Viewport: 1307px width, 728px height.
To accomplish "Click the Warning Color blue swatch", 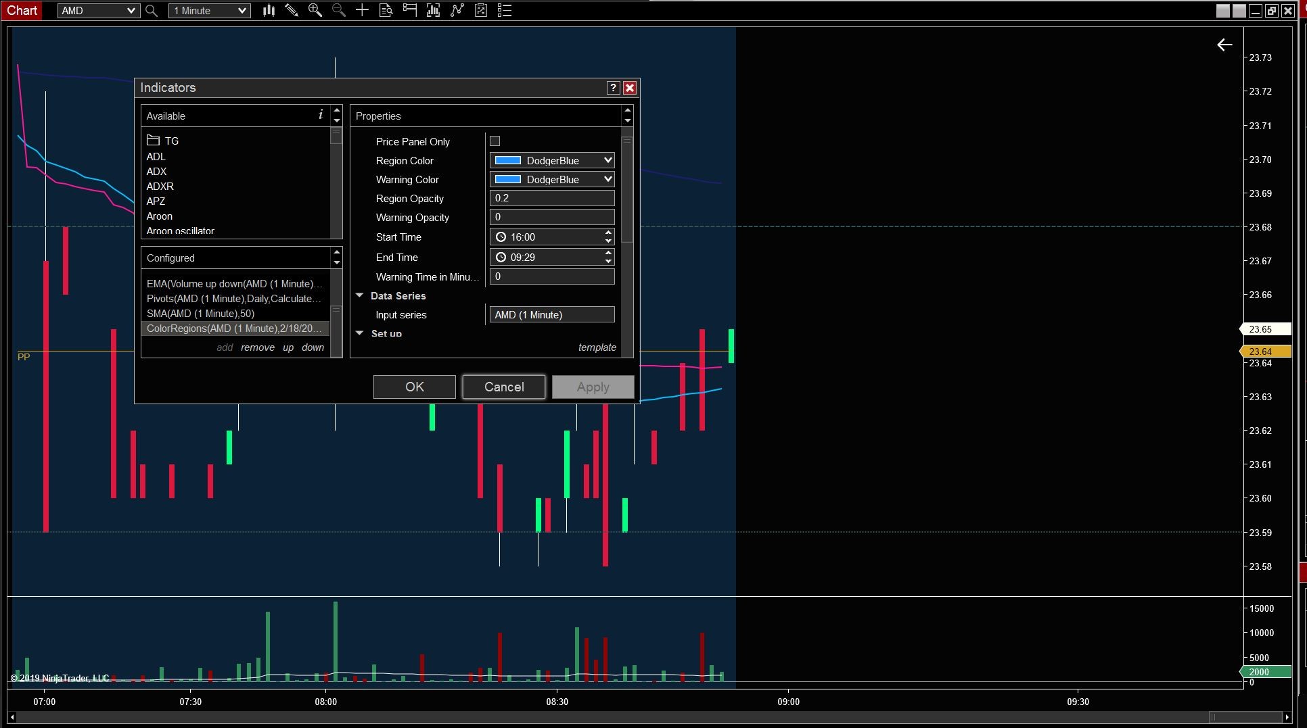I will (508, 179).
